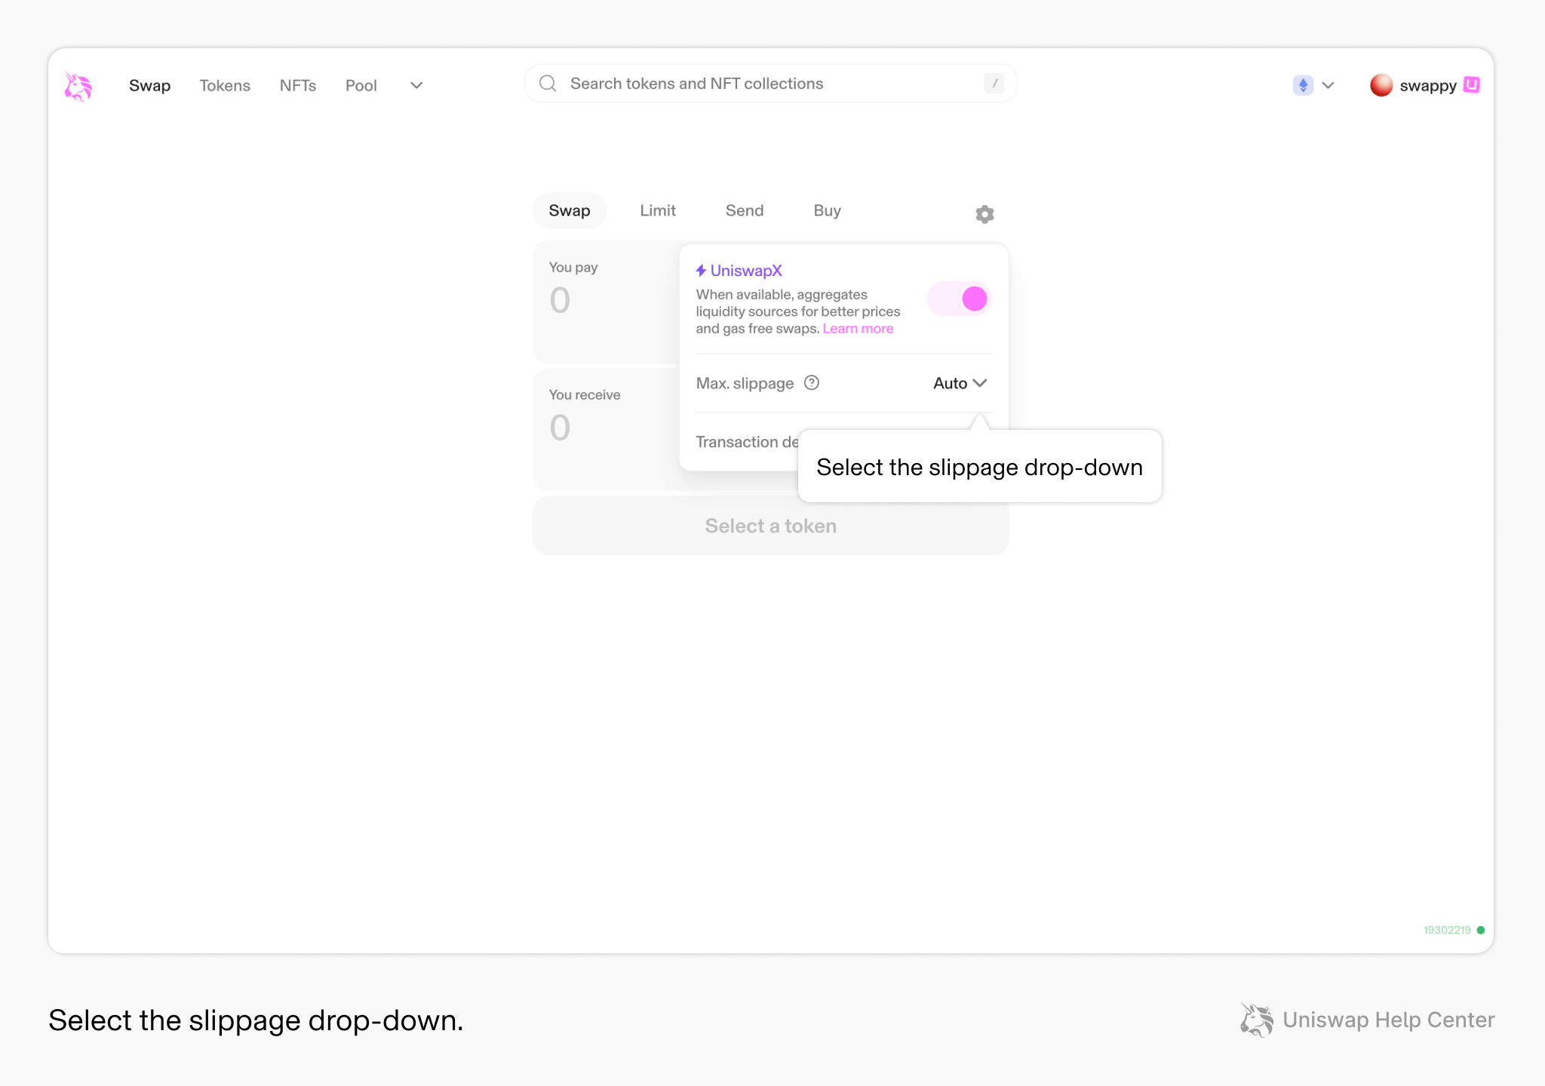Click the Ethereum network icon
This screenshot has width=1545, height=1086.
(1303, 85)
